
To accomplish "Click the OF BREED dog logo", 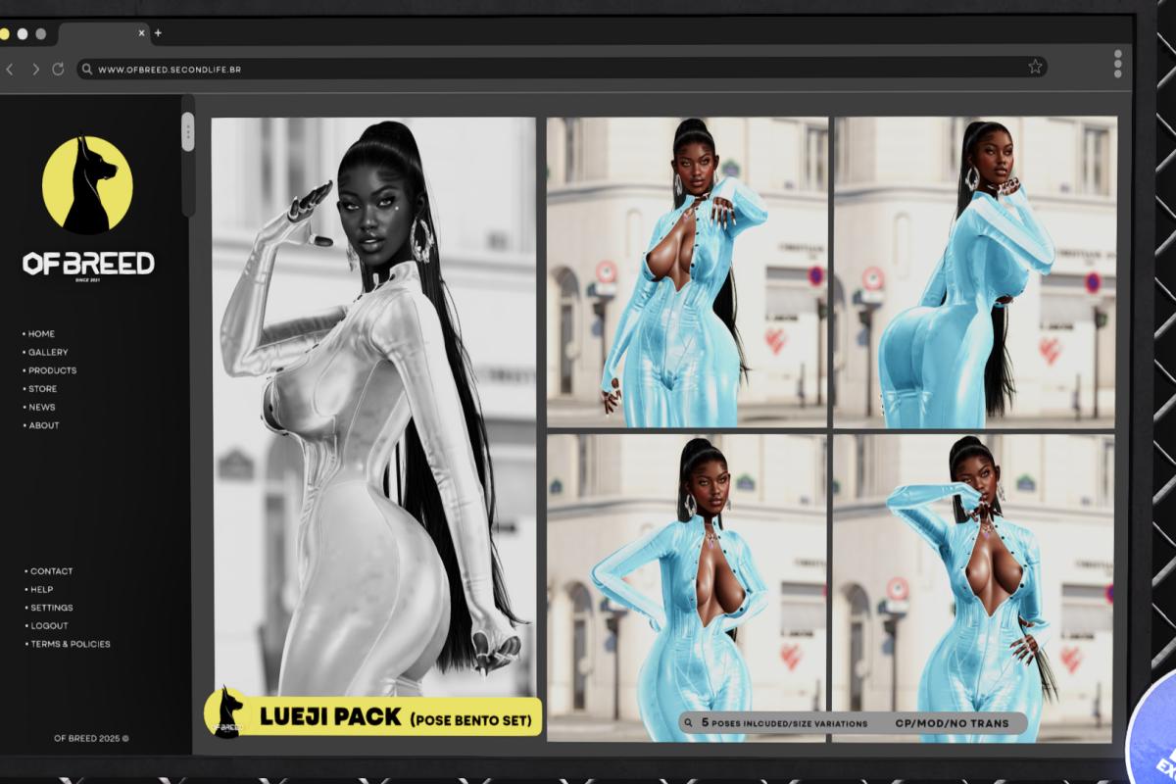I will click(87, 184).
